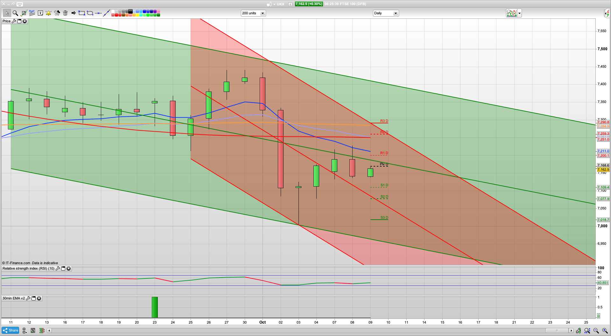Pick the bright red color swatch

point(116,15)
